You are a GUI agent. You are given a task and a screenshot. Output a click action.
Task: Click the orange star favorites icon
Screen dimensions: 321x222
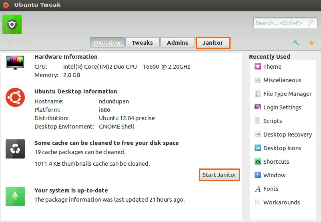pyautogui.click(x=311, y=43)
